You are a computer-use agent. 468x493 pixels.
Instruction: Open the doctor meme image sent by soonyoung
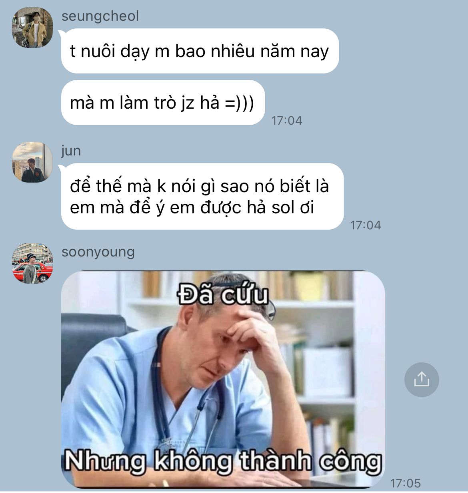(x=223, y=380)
